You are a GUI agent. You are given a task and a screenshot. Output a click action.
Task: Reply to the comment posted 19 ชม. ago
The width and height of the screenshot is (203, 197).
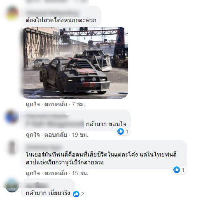[56, 135]
